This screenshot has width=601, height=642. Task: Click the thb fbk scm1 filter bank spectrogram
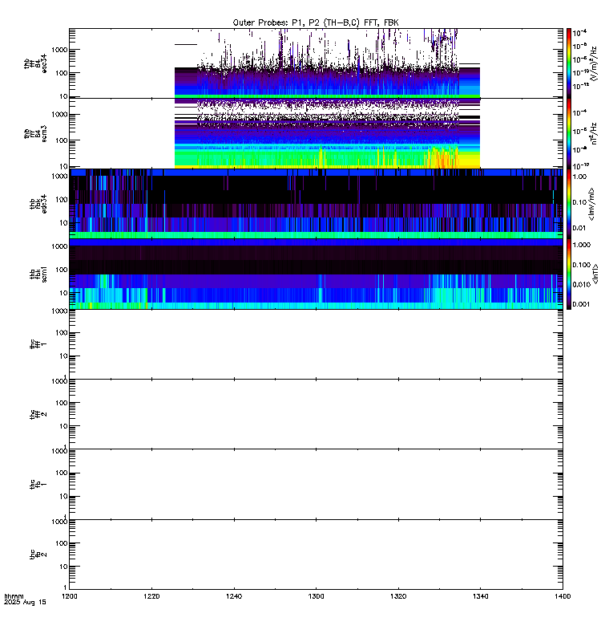click(316, 274)
